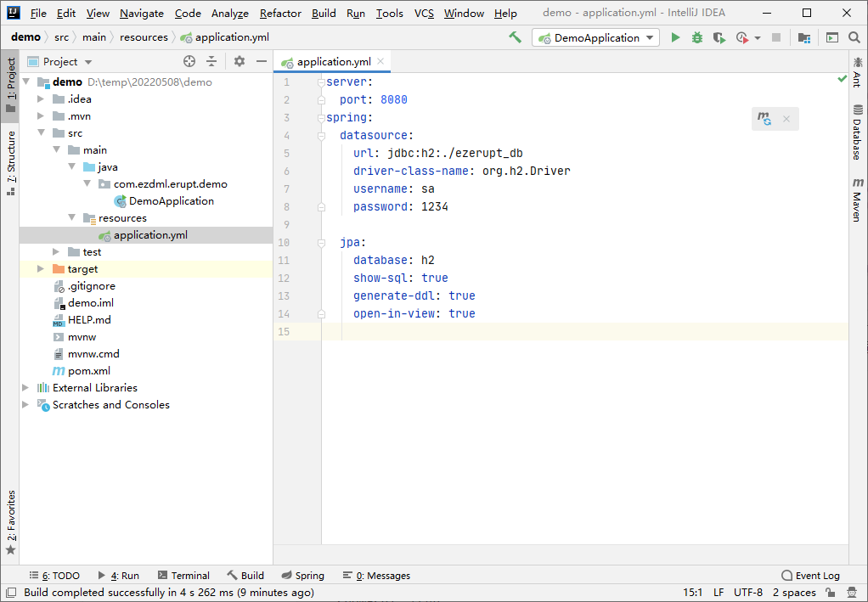Run DemoApplication with green play button
Viewport: 868px width, 602px height.
675,37
